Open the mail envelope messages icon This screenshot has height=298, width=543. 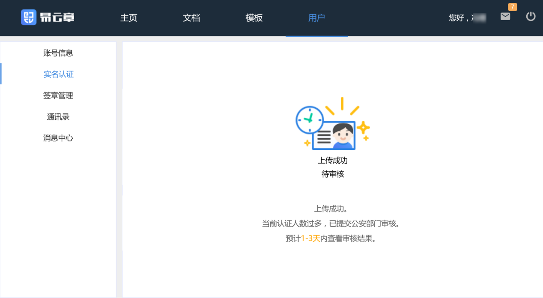[505, 17]
